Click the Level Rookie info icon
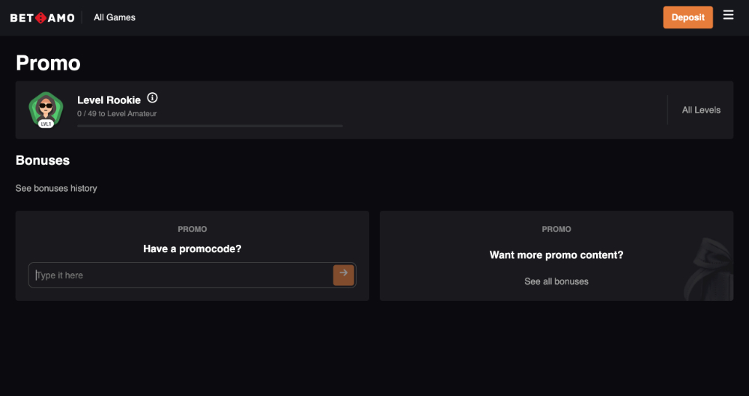Viewport: 749px width, 396px height. click(x=153, y=98)
